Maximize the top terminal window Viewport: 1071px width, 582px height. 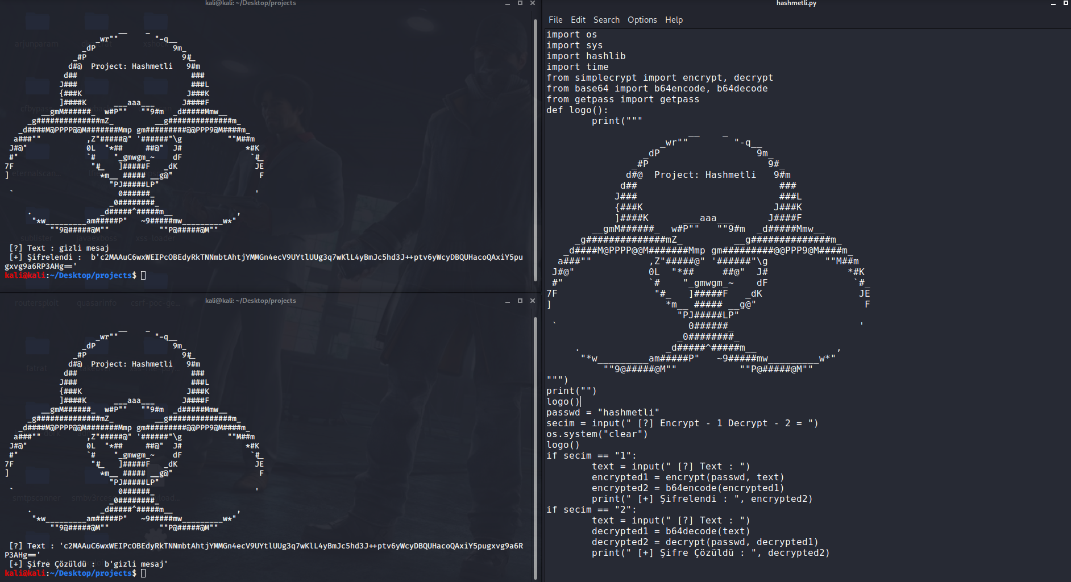520,3
